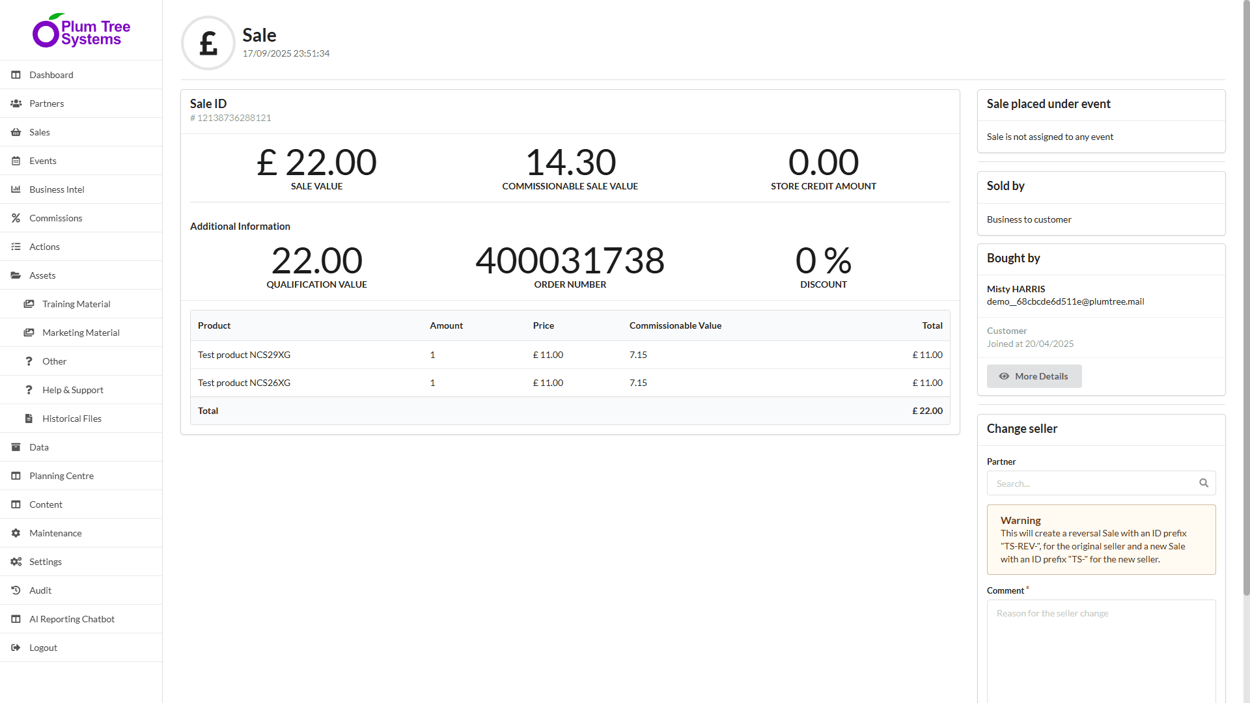Click the Audit history icon

pyautogui.click(x=16, y=590)
